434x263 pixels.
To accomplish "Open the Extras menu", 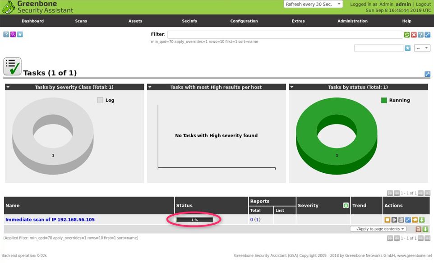I will tap(298, 21).
